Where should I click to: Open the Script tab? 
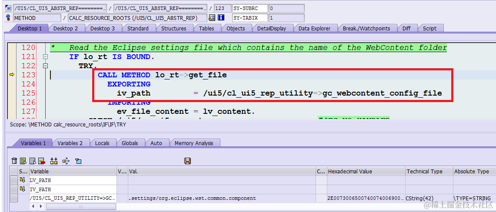(x=429, y=28)
